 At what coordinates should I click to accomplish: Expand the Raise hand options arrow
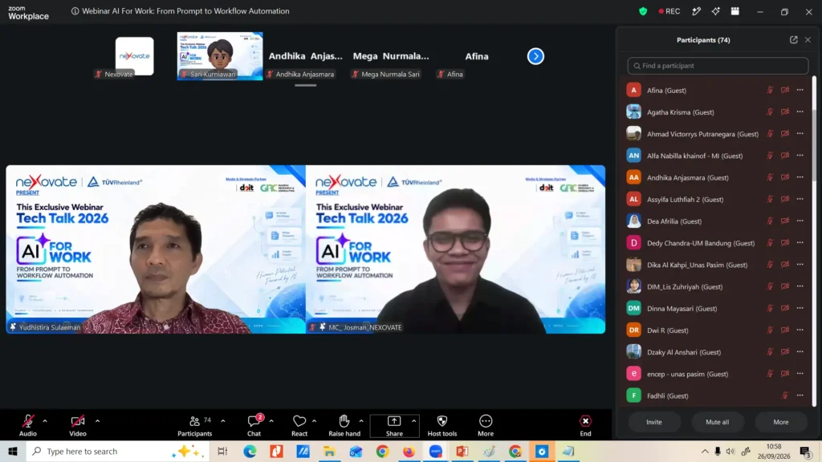(361, 420)
